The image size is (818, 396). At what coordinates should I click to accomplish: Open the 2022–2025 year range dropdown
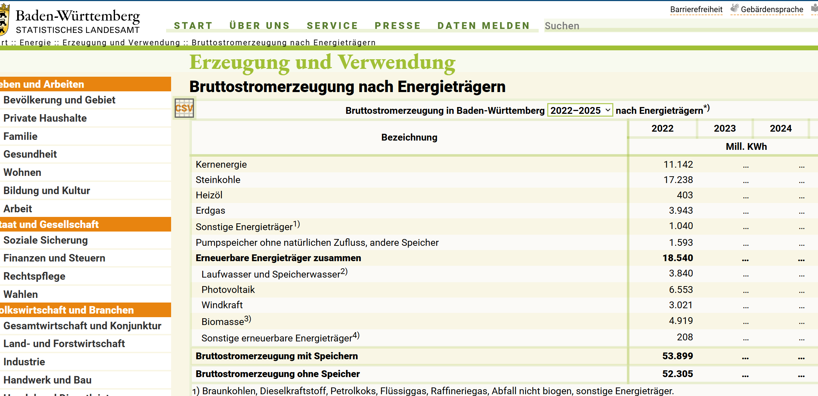click(x=580, y=110)
